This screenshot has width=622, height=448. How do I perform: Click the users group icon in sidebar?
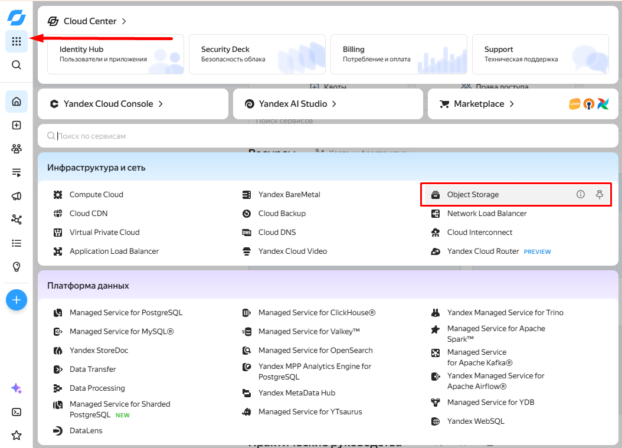[x=17, y=149]
